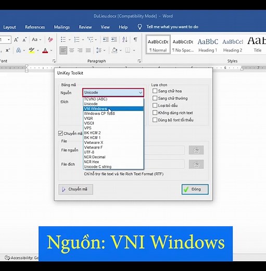Select TCVN3 (ABC) from the list
Viewport: 266px width, 271px height.
point(113,99)
